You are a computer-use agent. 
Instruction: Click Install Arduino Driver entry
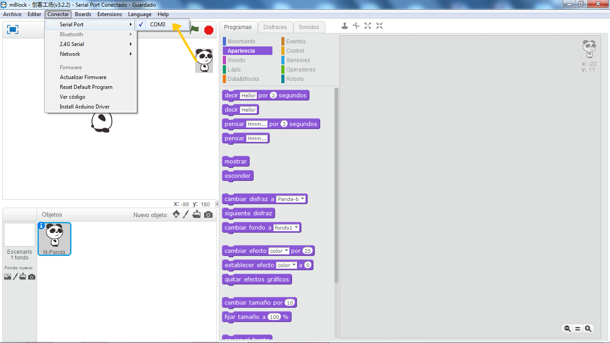pyautogui.click(x=91, y=107)
